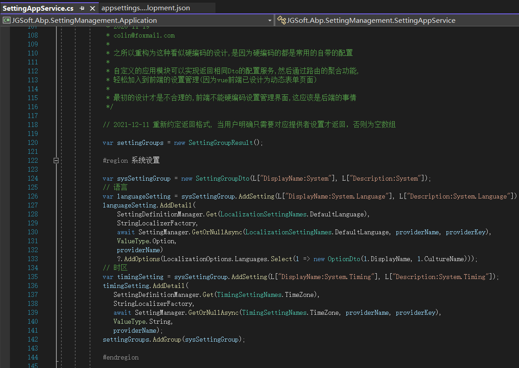
Task: Switch to the SettingAppService.cs tab
Action: (38, 8)
